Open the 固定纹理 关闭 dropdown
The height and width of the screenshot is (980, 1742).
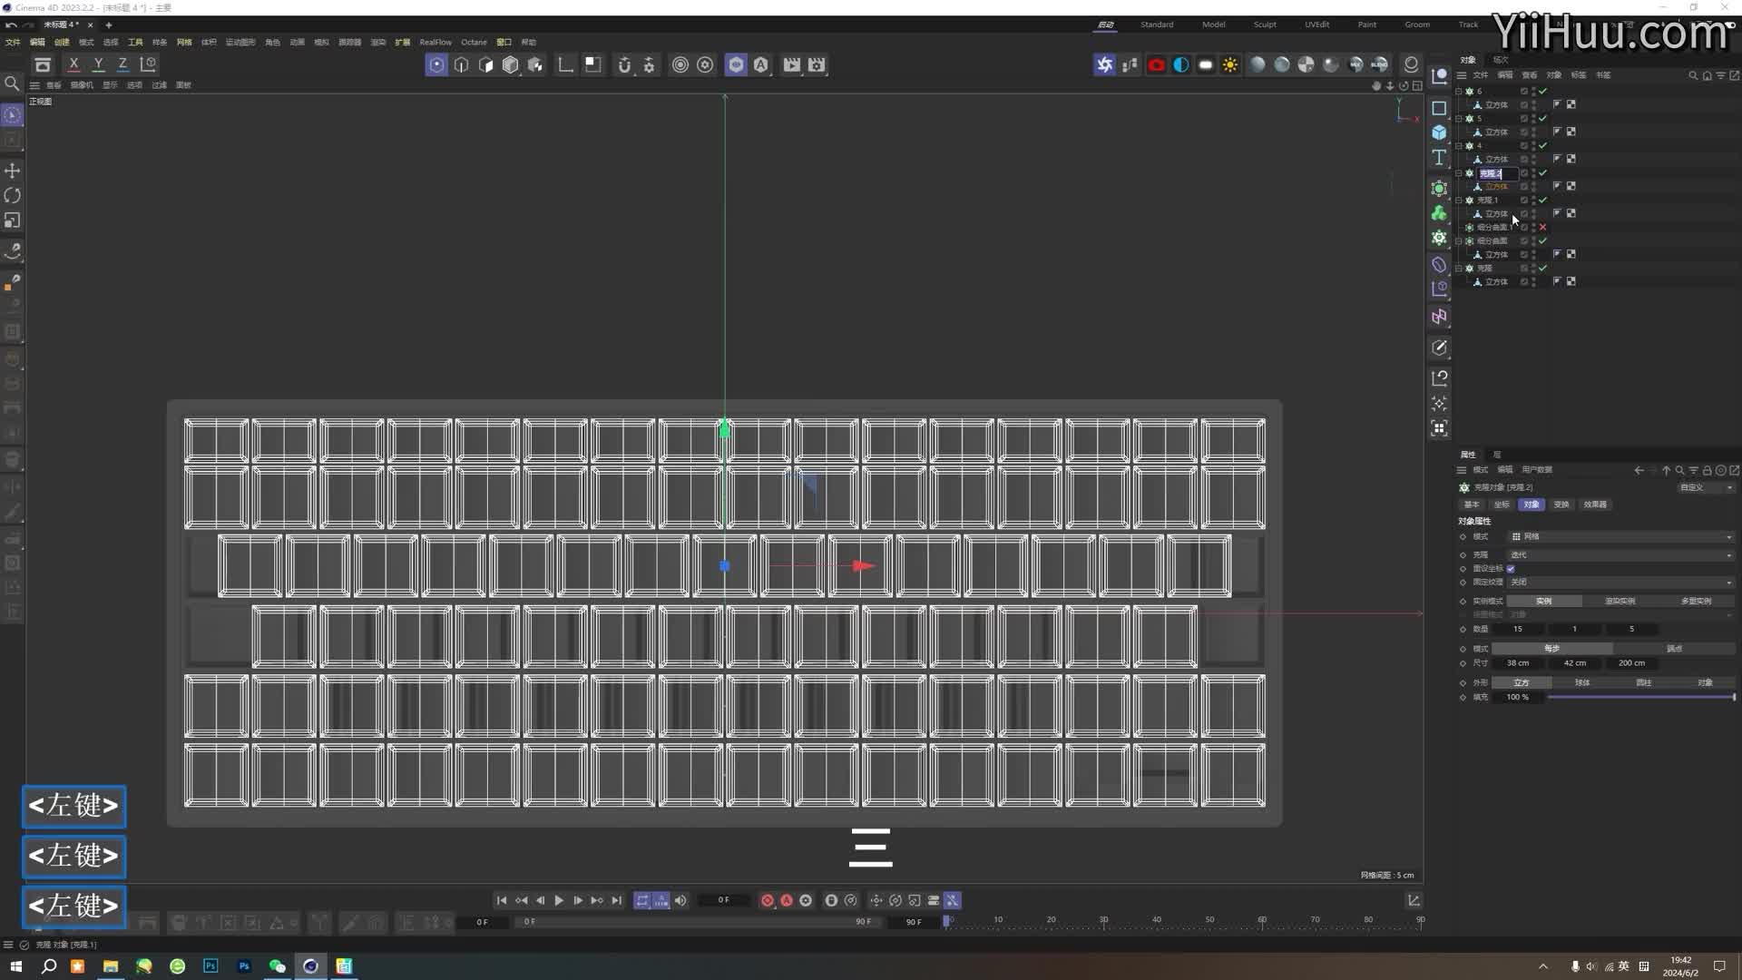coord(1620,583)
